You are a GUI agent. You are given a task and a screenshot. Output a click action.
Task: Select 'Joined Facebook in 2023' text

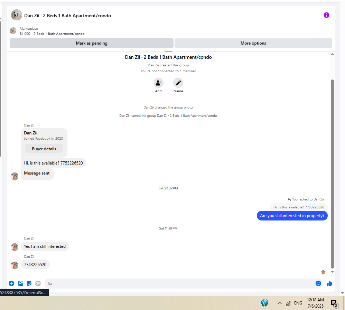pos(43,138)
